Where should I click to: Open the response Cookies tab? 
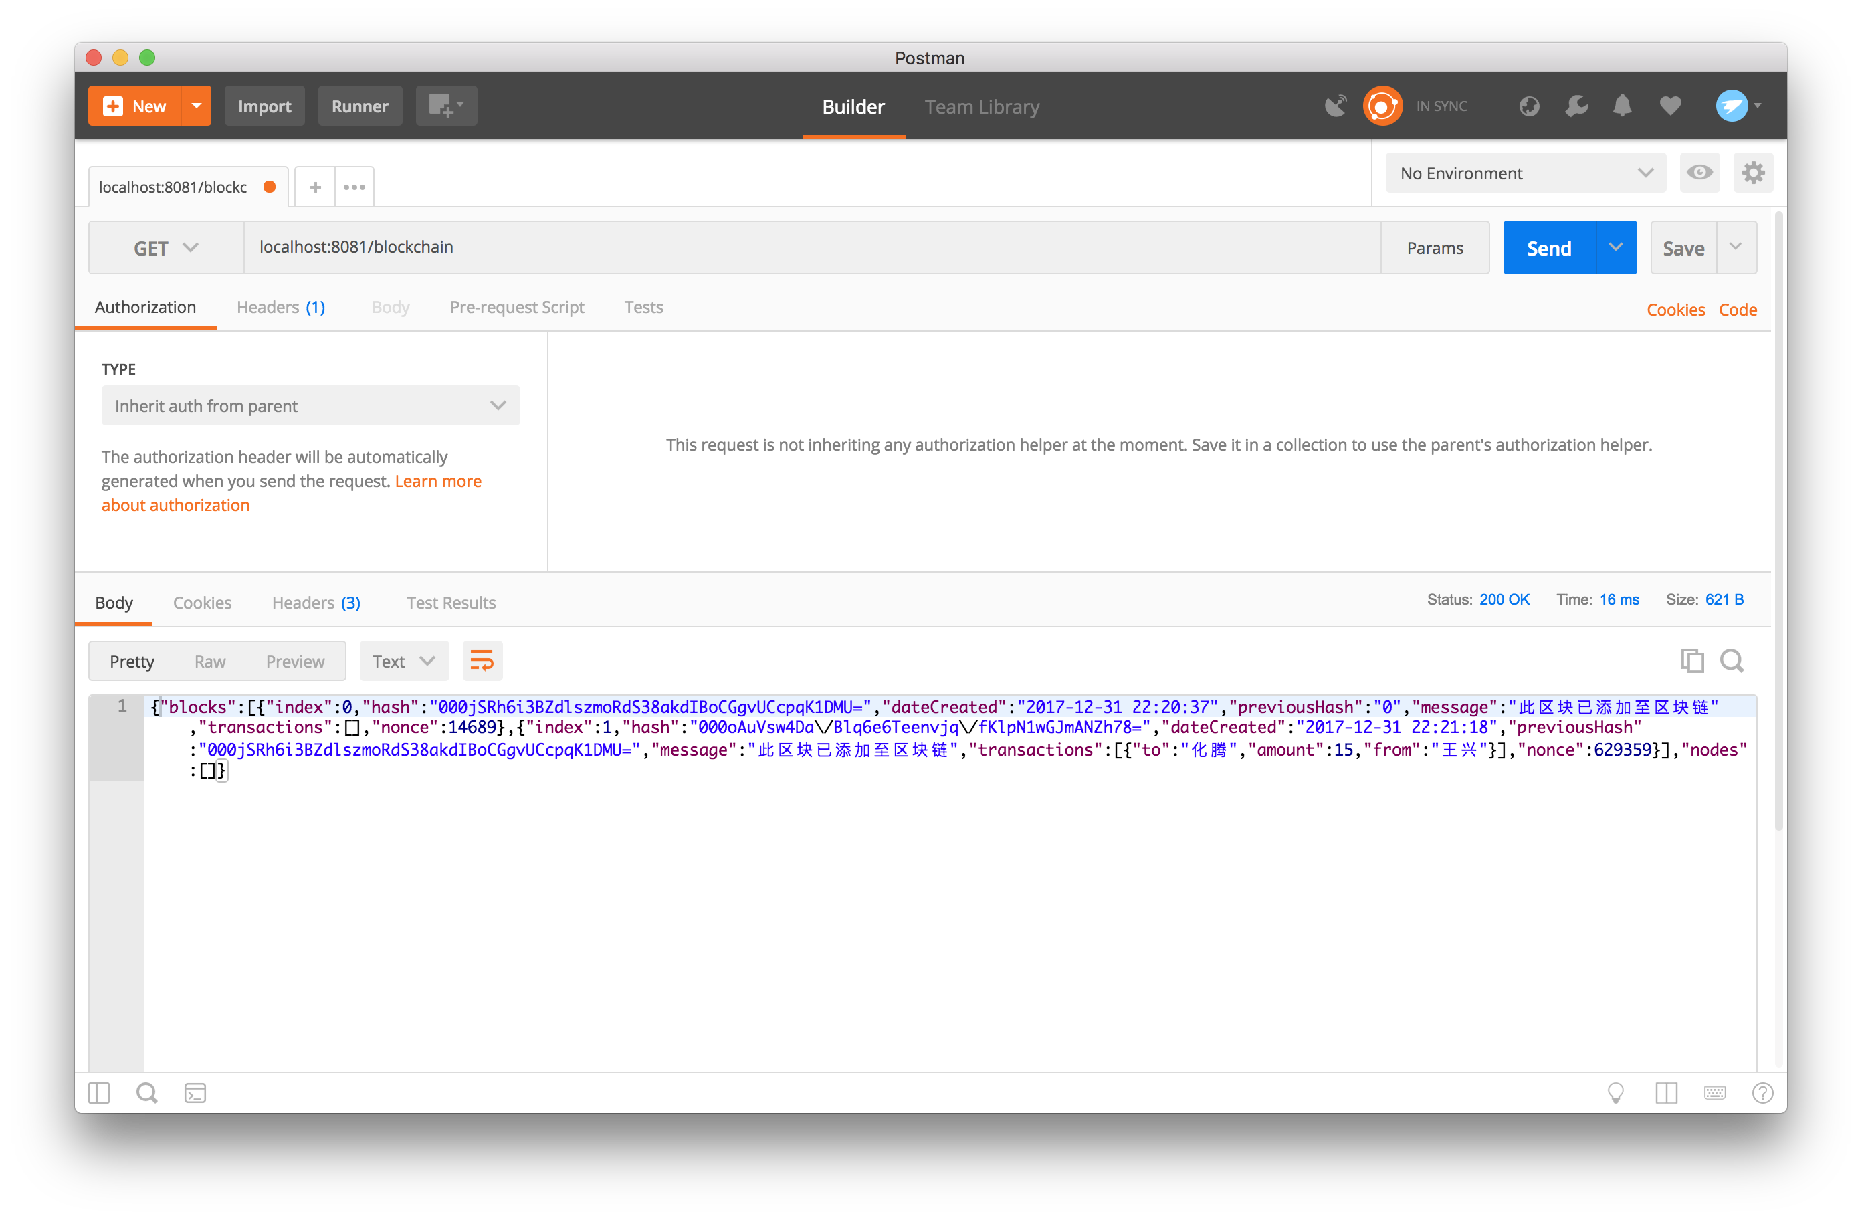[x=202, y=603]
